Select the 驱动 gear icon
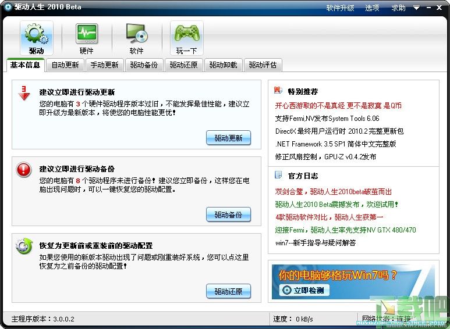 [x=37, y=38]
